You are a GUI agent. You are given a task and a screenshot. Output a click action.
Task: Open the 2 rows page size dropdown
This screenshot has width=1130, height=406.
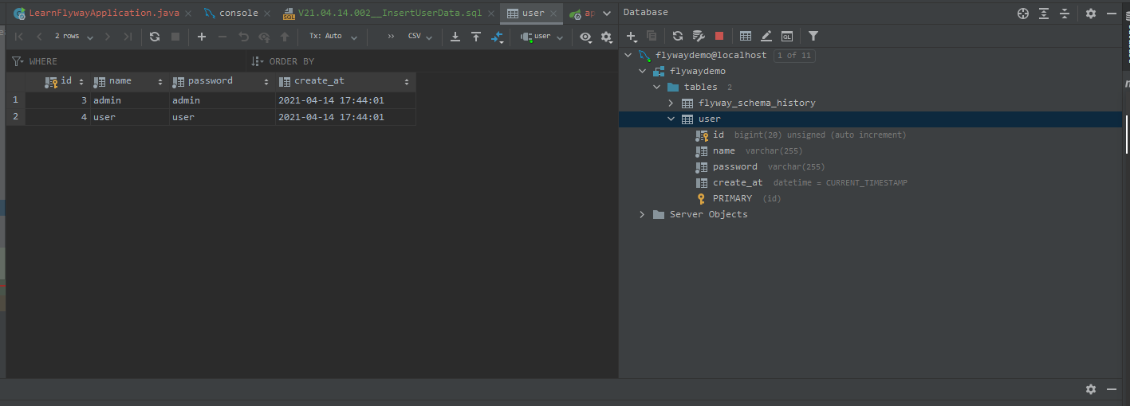click(73, 37)
